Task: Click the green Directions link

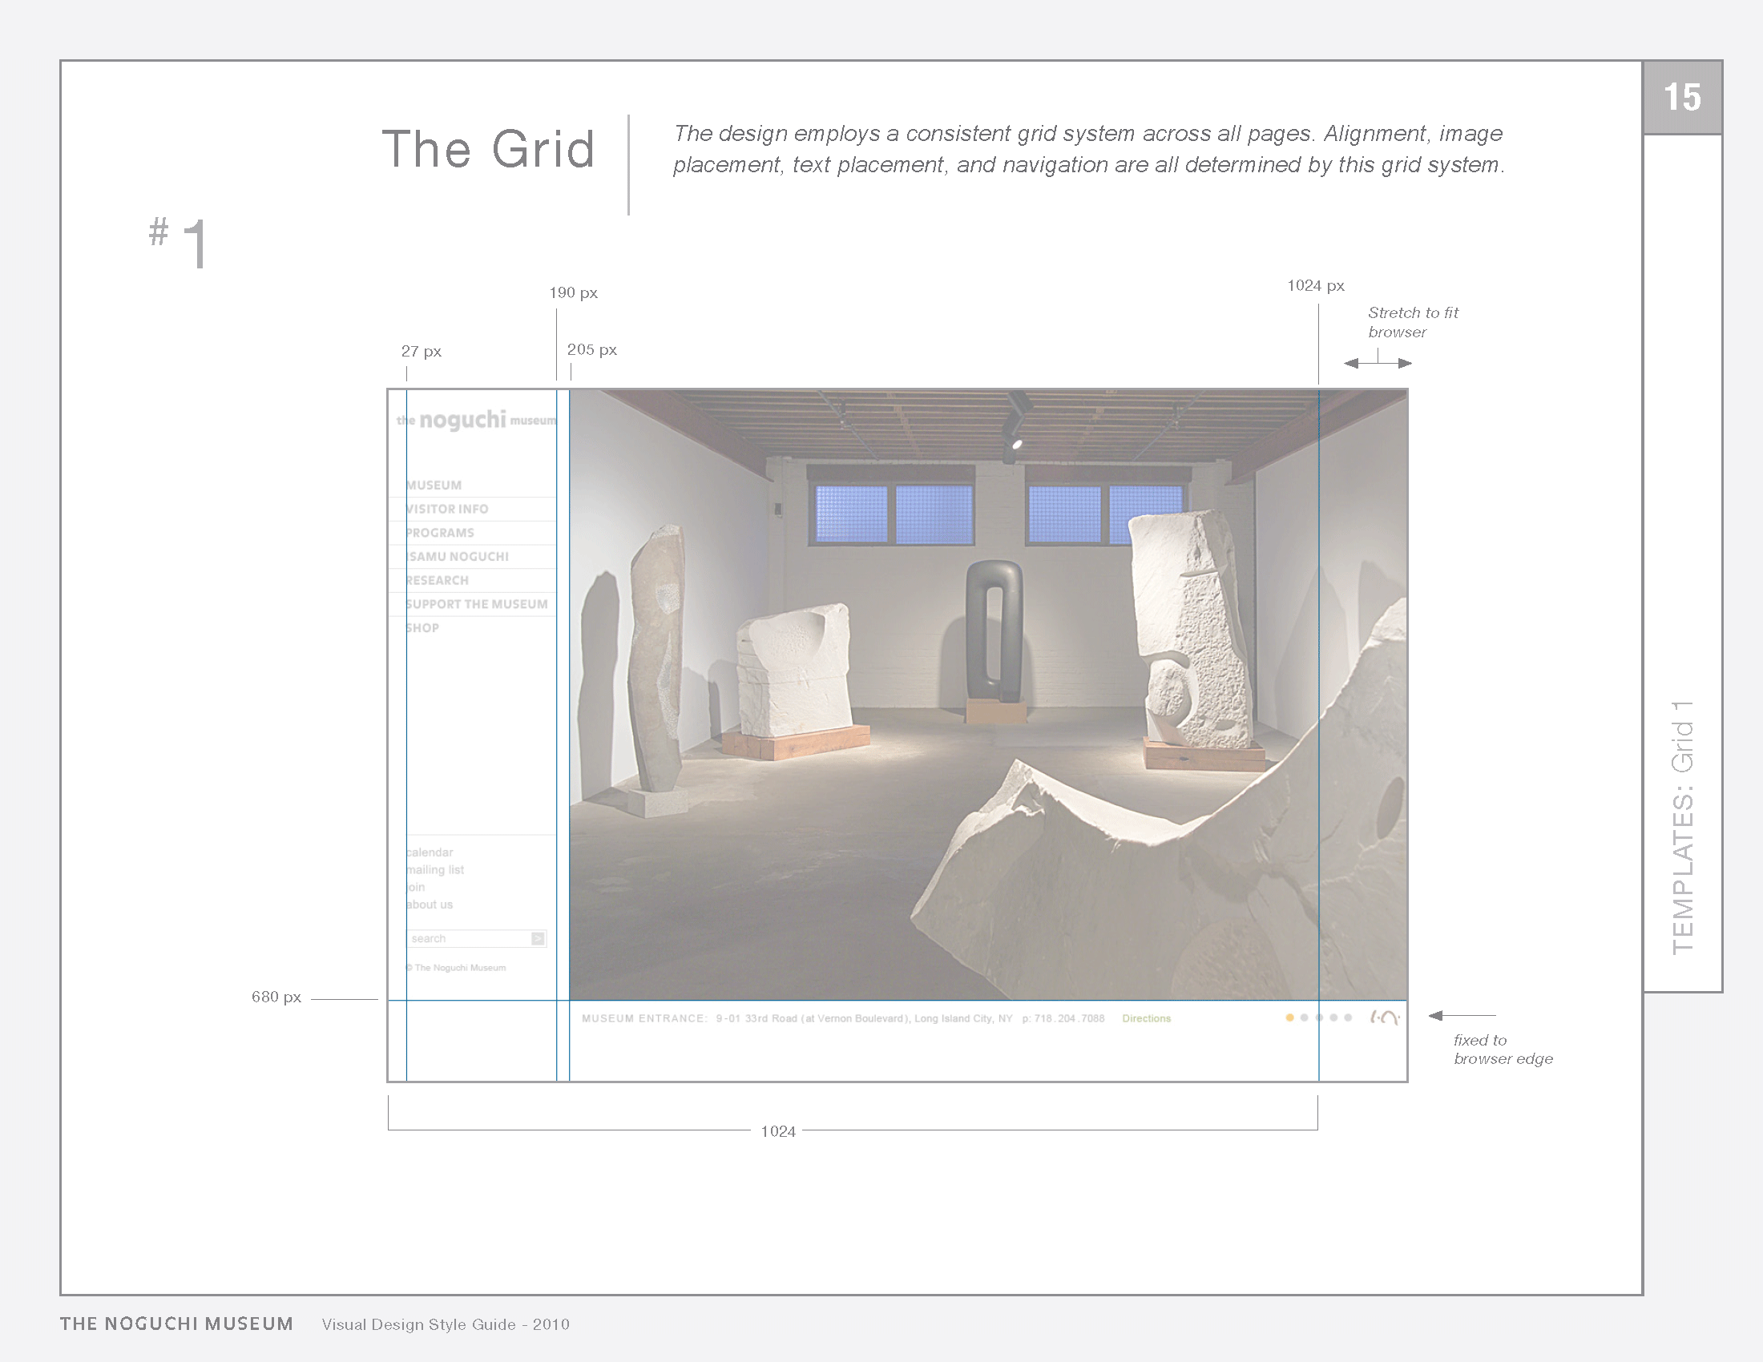Action: pyautogui.click(x=1146, y=1018)
